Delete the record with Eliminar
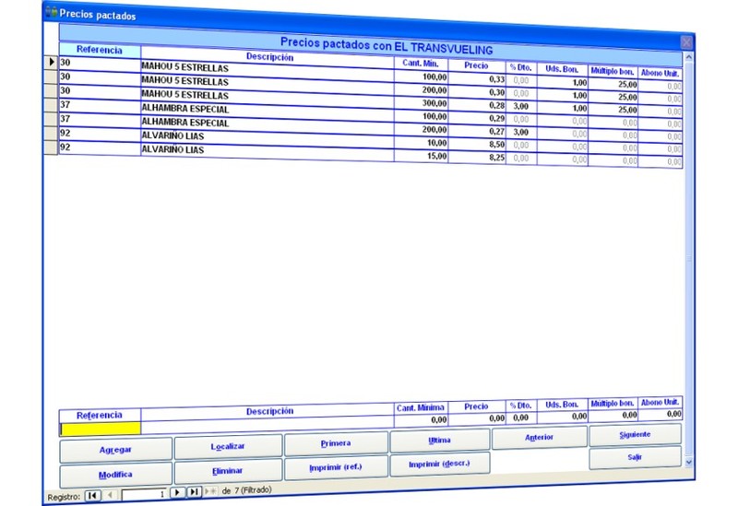Screen dimensions: 738x506 coord(227,471)
